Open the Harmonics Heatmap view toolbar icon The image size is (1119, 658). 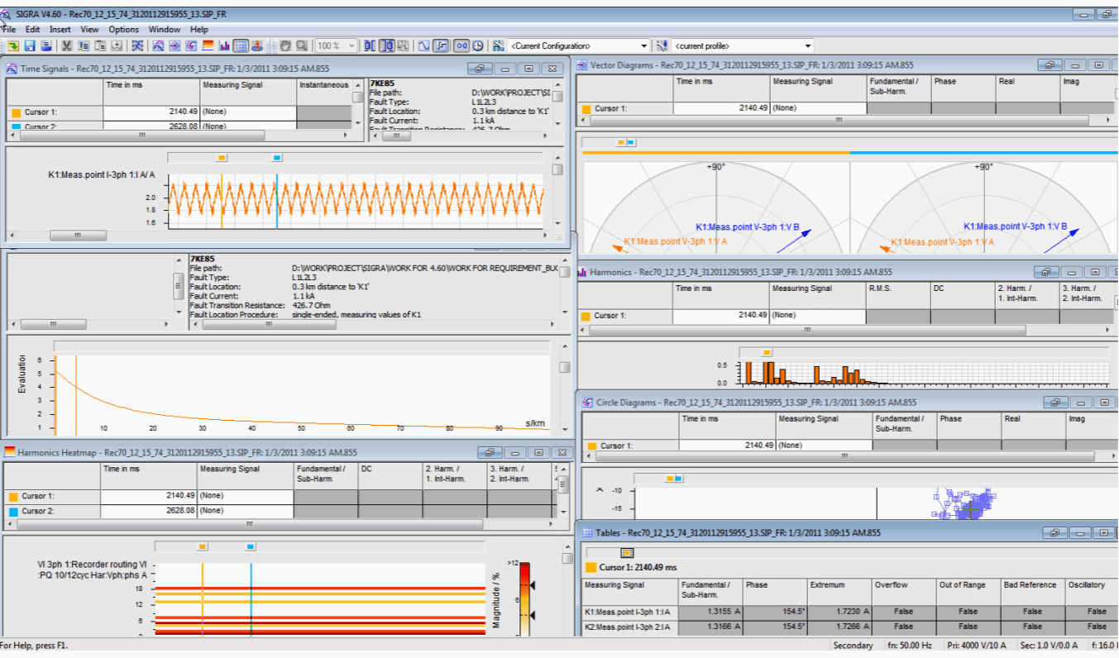coord(208,46)
